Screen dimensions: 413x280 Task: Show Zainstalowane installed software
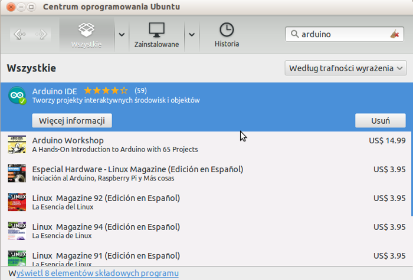tap(156, 34)
